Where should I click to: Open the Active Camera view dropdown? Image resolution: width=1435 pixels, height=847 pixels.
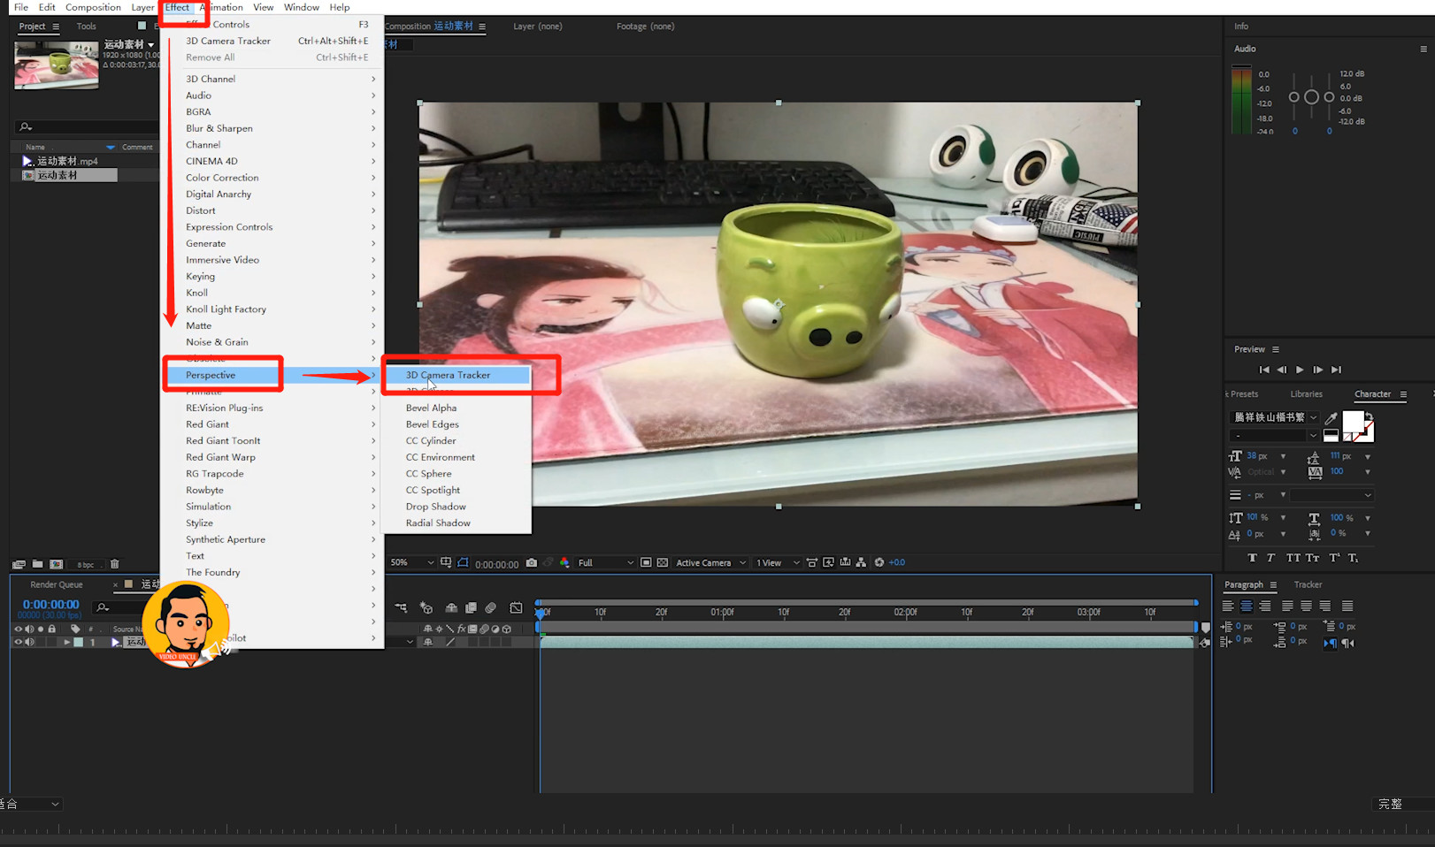pos(710,562)
